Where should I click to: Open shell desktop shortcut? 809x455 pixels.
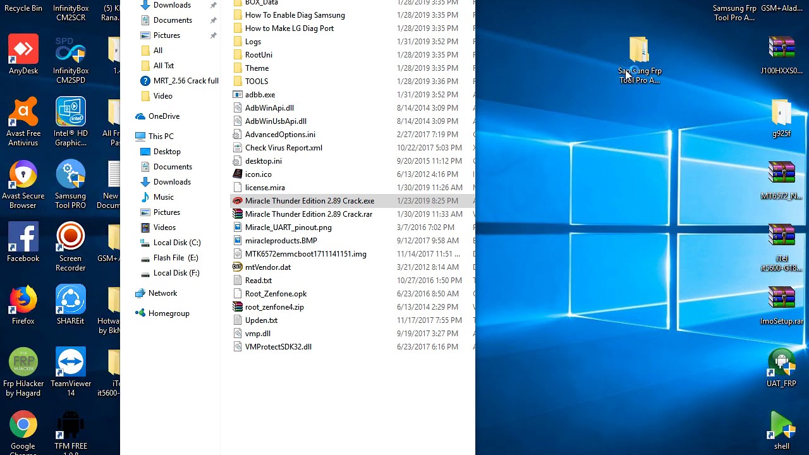[782, 431]
